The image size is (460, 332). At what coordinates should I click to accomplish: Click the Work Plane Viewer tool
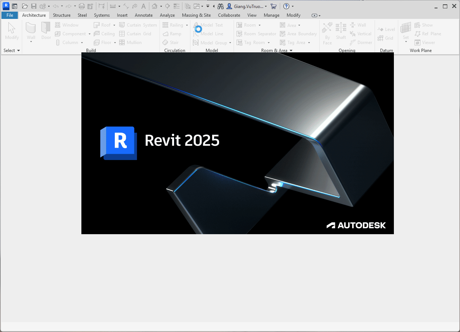pos(425,43)
